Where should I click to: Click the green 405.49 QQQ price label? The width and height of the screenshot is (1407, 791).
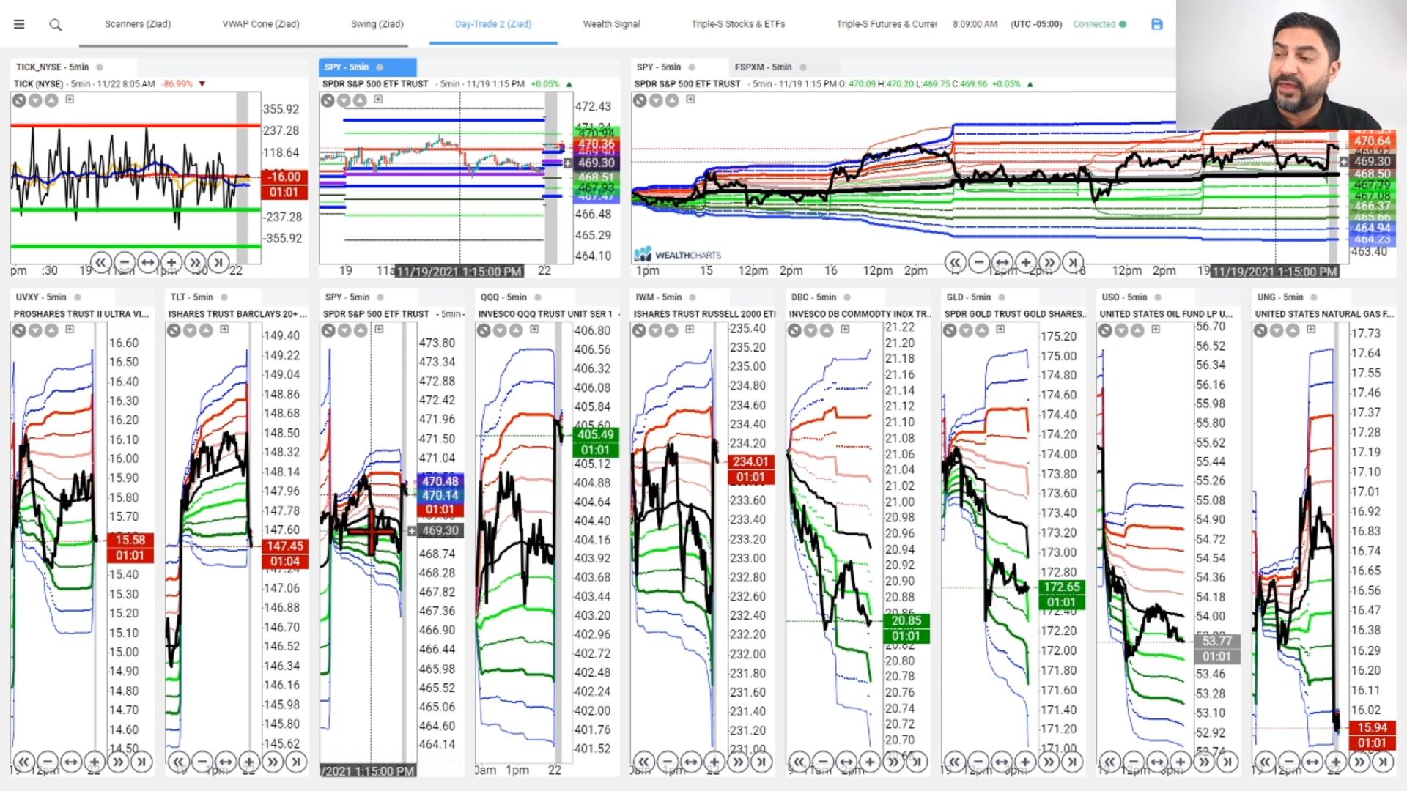(595, 434)
